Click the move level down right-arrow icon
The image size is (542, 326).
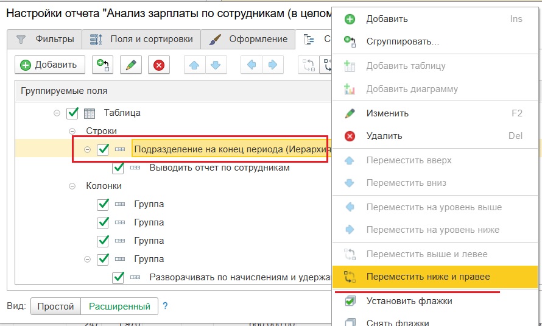273,65
